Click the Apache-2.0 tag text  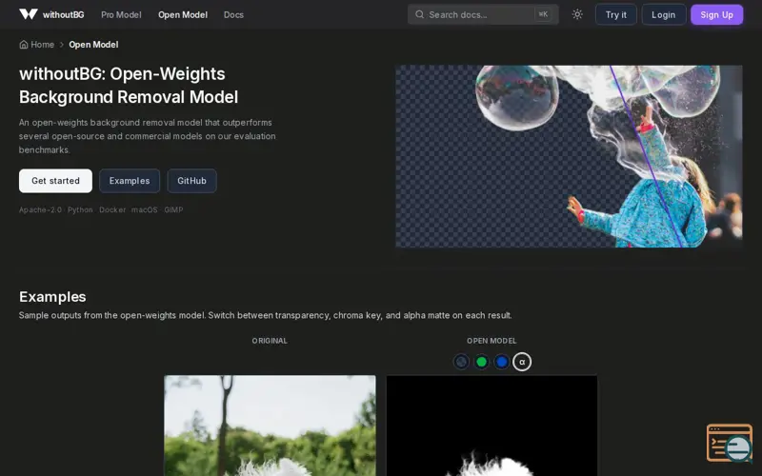(x=40, y=209)
